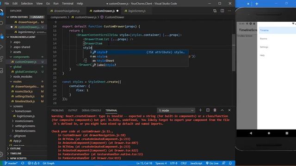The width and height of the screenshot is (296, 166).
Task: Expand the TIMELINE section
Action: [26, 154]
